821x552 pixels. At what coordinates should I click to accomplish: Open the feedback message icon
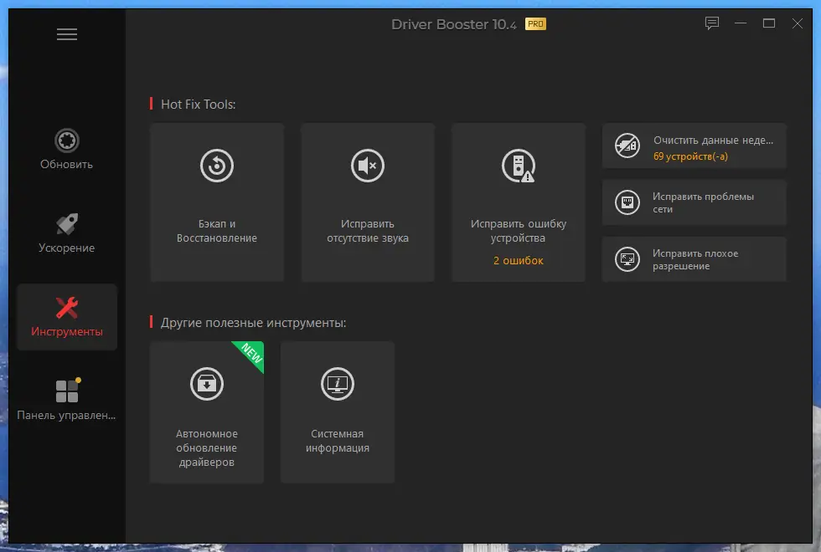coord(712,23)
